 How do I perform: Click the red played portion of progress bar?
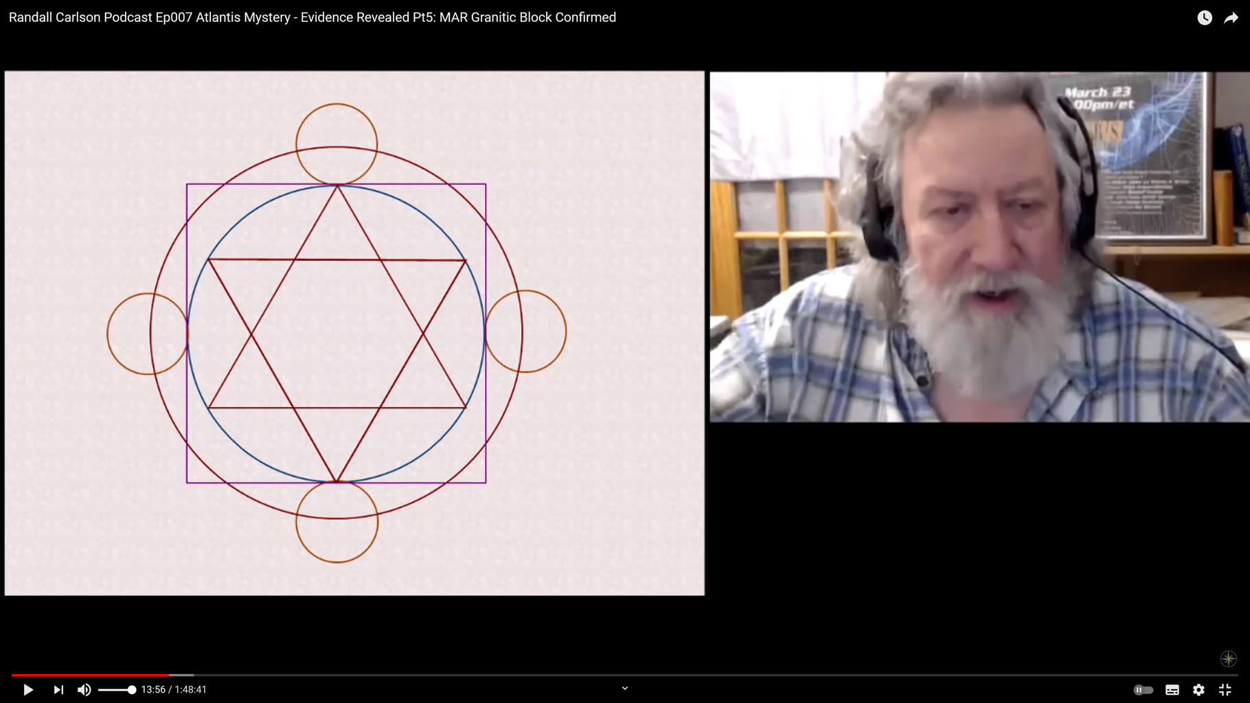tap(89, 675)
